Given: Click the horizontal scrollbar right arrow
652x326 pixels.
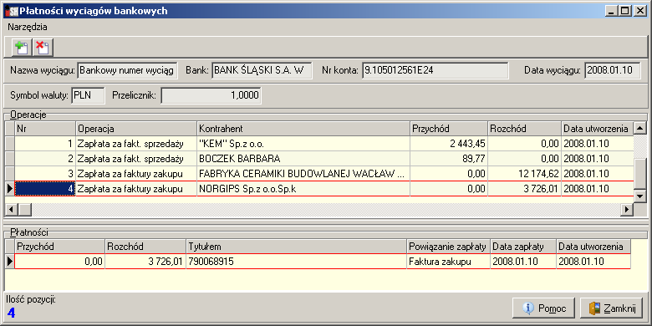Looking at the screenshot, I should click(626, 209).
